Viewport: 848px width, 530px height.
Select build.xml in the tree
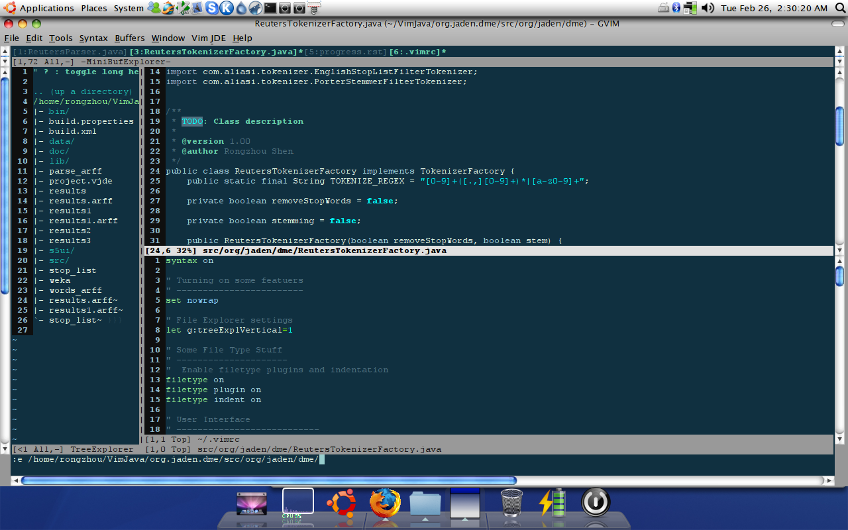tap(72, 131)
